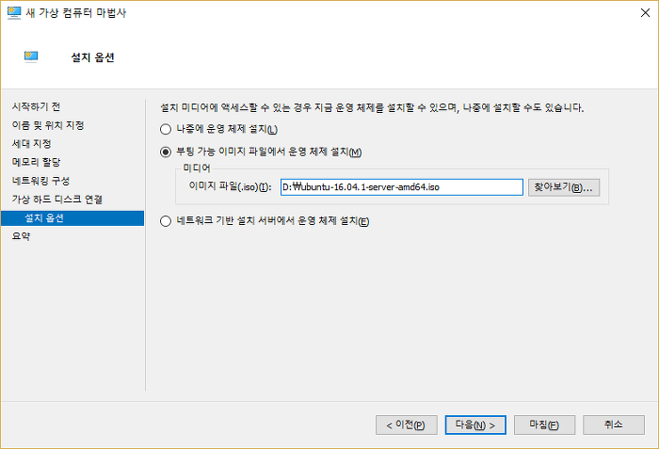Open the '요약' summary step
Viewport: 659px width, 449px height.
21,236
